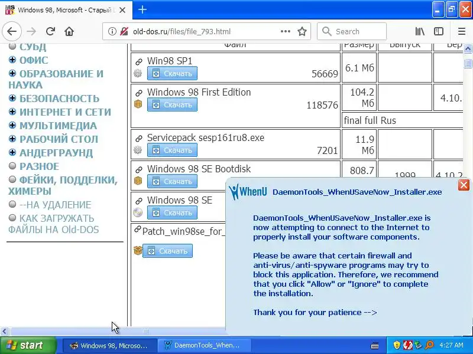Close the WhenU installer popup
The width and height of the screenshot is (473, 354).
[464, 185]
